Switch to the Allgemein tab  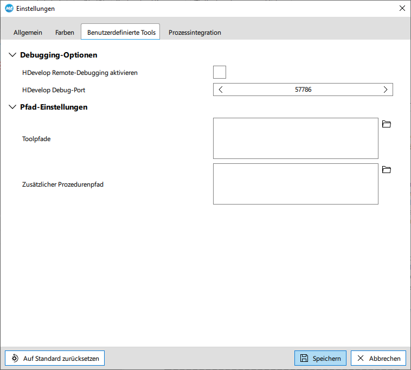click(x=28, y=33)
